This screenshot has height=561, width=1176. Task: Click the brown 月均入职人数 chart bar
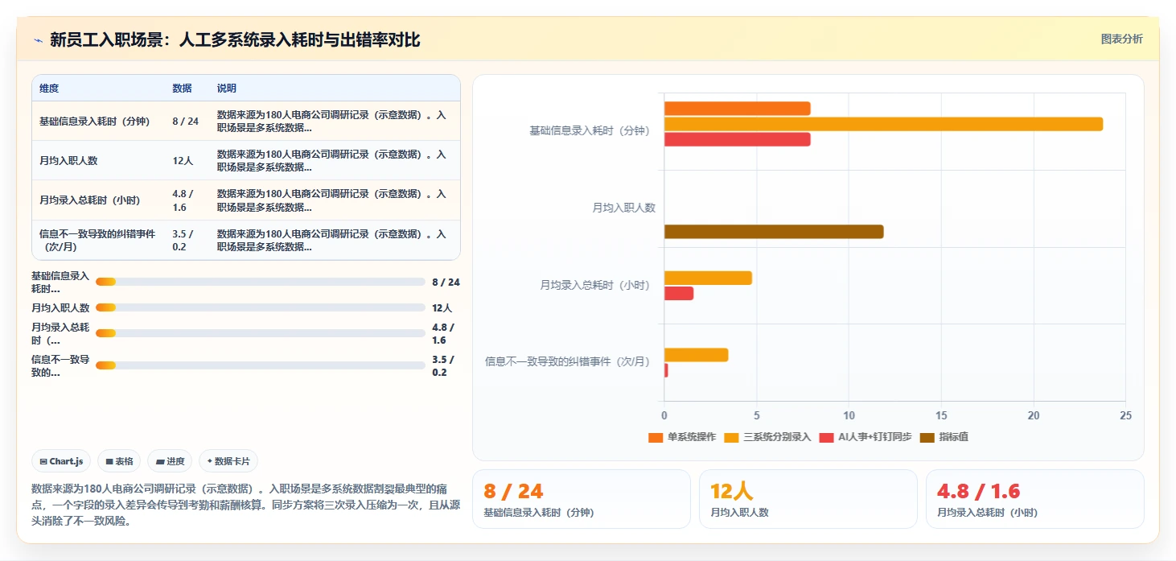pyautogui.click(x=774, y=232)
